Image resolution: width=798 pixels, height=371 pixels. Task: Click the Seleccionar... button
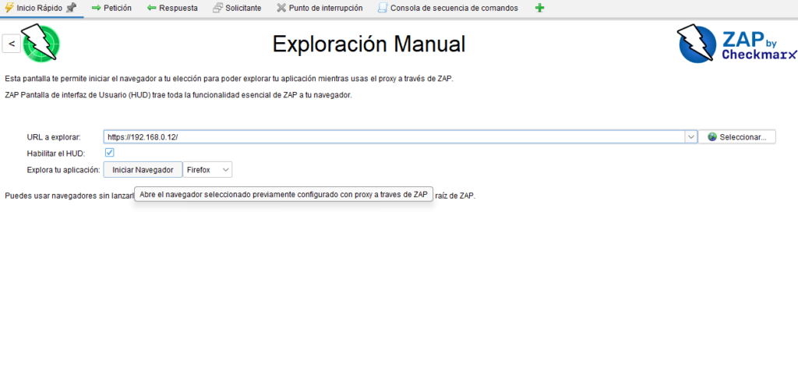pos(737,137)
